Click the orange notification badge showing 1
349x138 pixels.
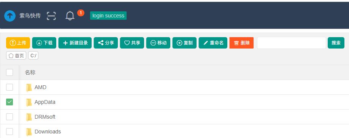pyautogui.click(x=81, y=13)
